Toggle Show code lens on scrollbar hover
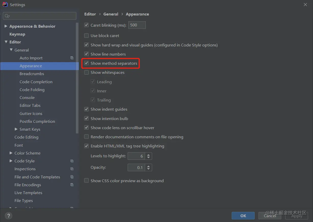The width and height of the screenshot is (313, 222). pos(86,128)
